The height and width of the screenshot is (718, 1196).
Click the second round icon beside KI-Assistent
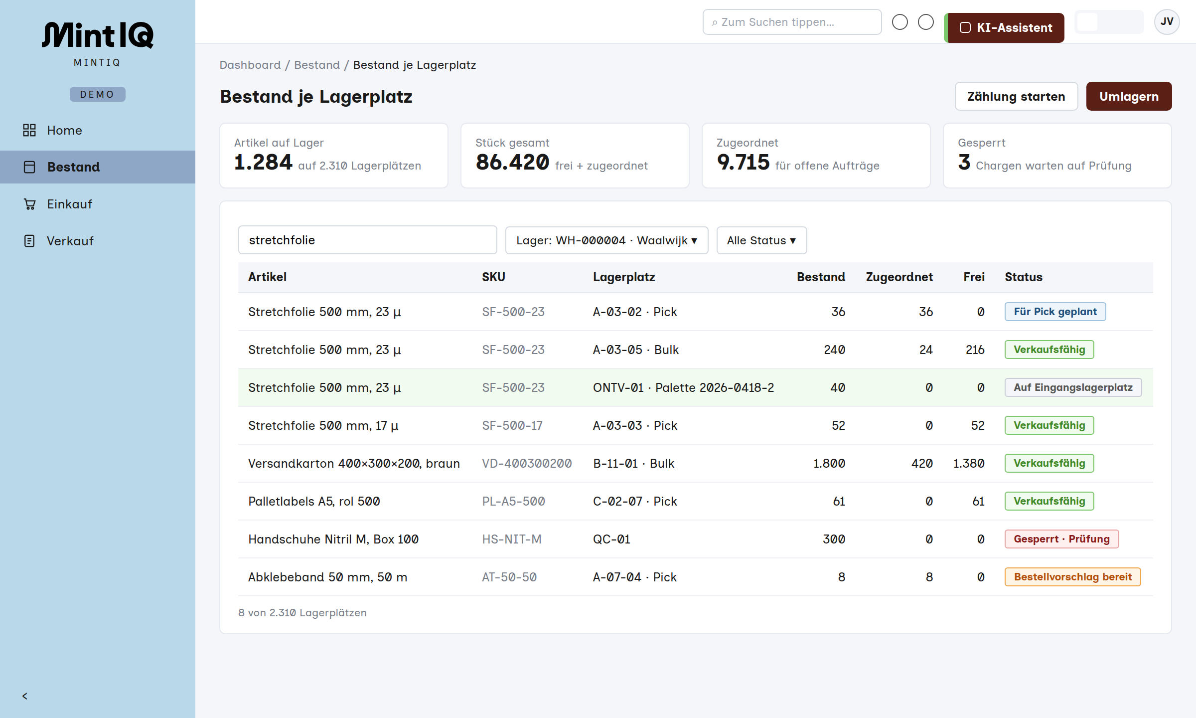(926, 22)
